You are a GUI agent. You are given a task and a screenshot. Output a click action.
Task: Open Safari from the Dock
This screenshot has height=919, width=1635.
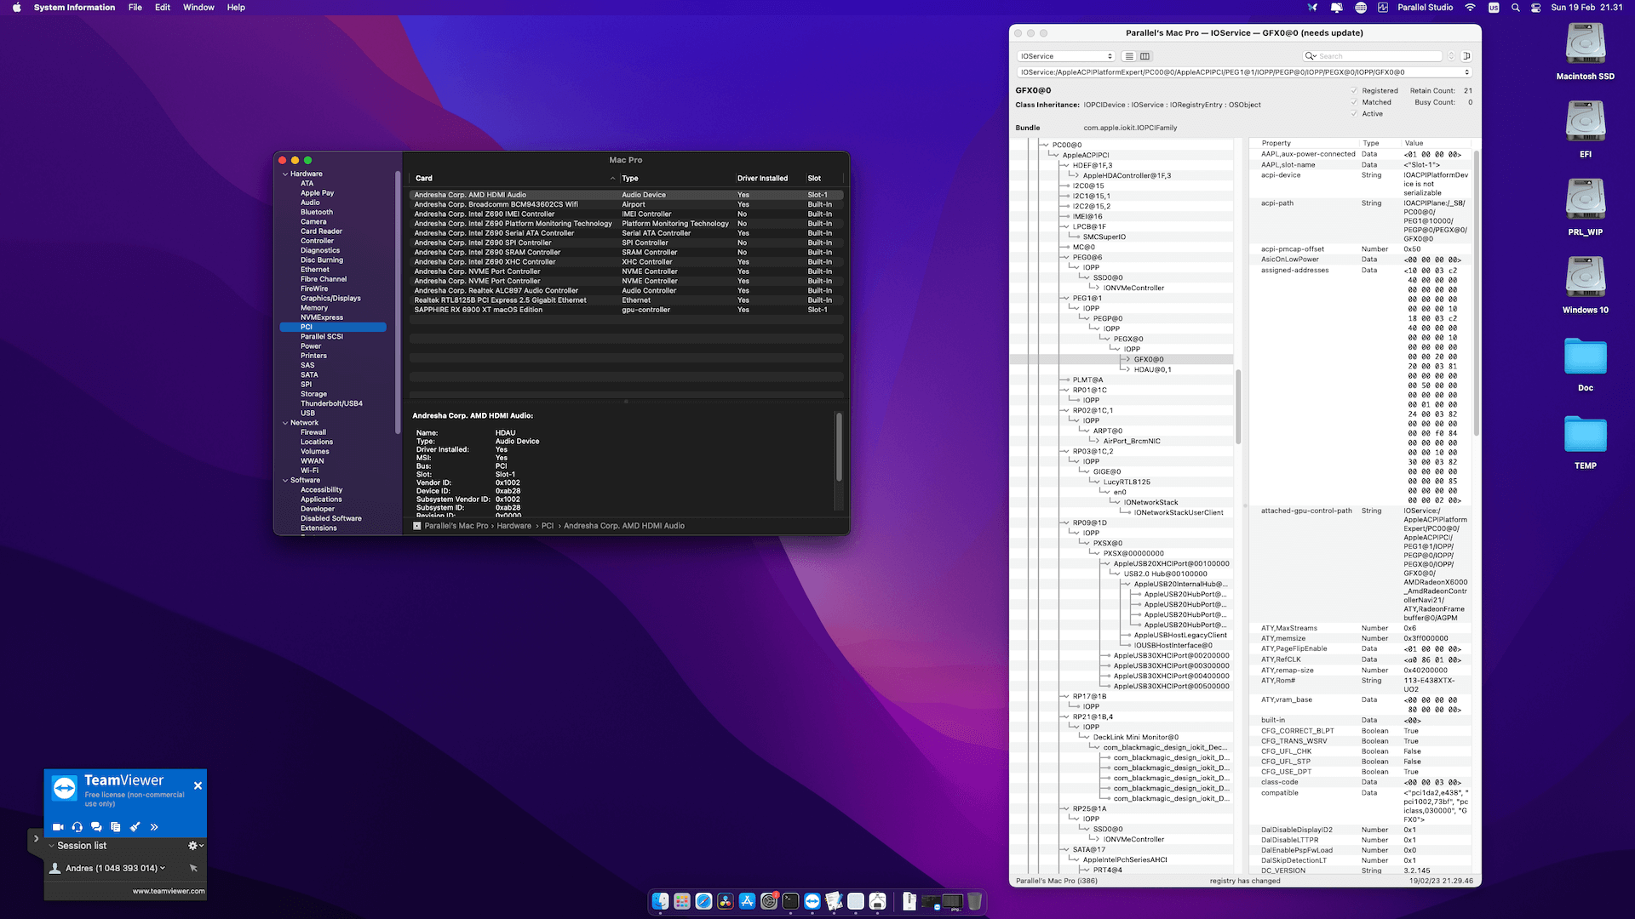[x=703, y=901]
